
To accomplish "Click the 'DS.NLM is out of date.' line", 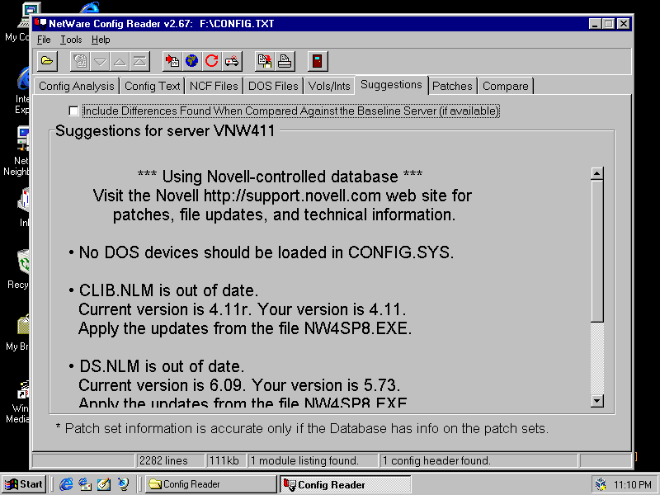I will click(x=162, y=366).
